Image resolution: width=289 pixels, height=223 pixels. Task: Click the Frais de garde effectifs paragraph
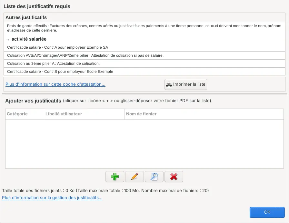coord(144,28)
